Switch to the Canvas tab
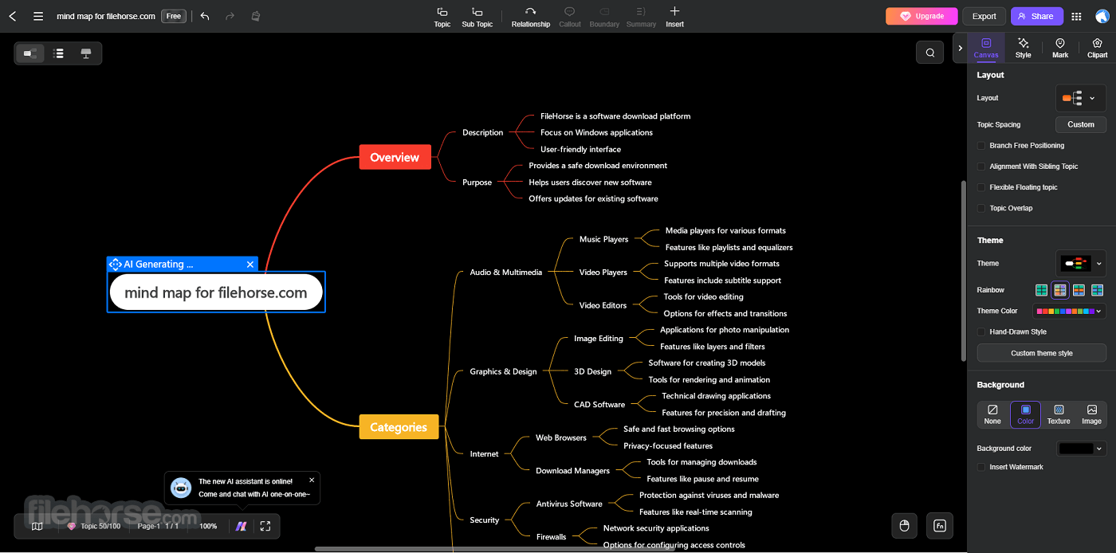 tap(986, 49)
